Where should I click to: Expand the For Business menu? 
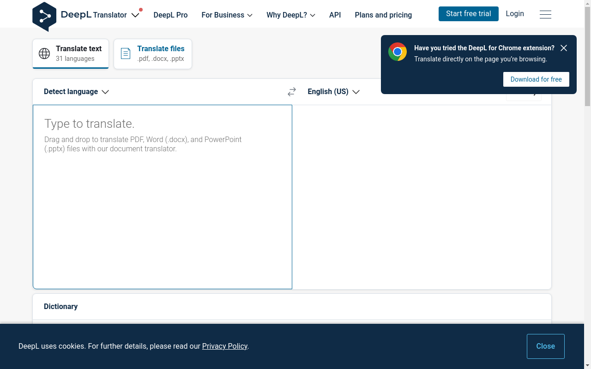tap(227, 15)
